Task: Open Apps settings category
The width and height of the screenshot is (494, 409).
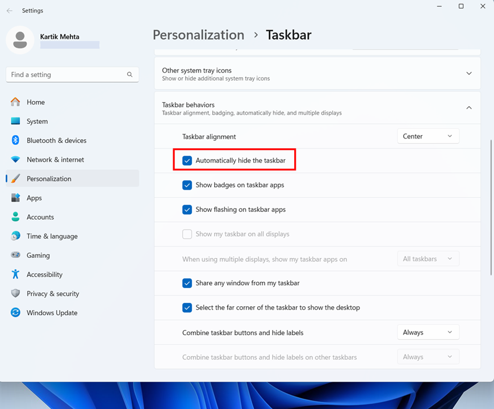Action: [73, 198]
